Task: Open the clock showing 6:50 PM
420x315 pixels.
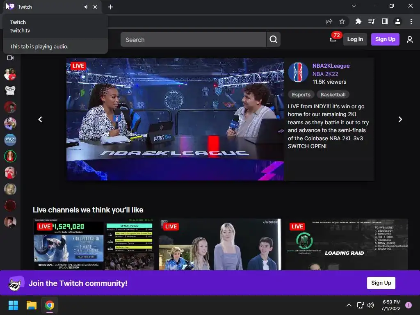Action: tap(391, 305)
